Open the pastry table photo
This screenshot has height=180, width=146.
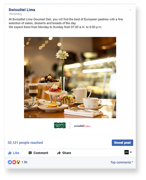tap(70, 78)
